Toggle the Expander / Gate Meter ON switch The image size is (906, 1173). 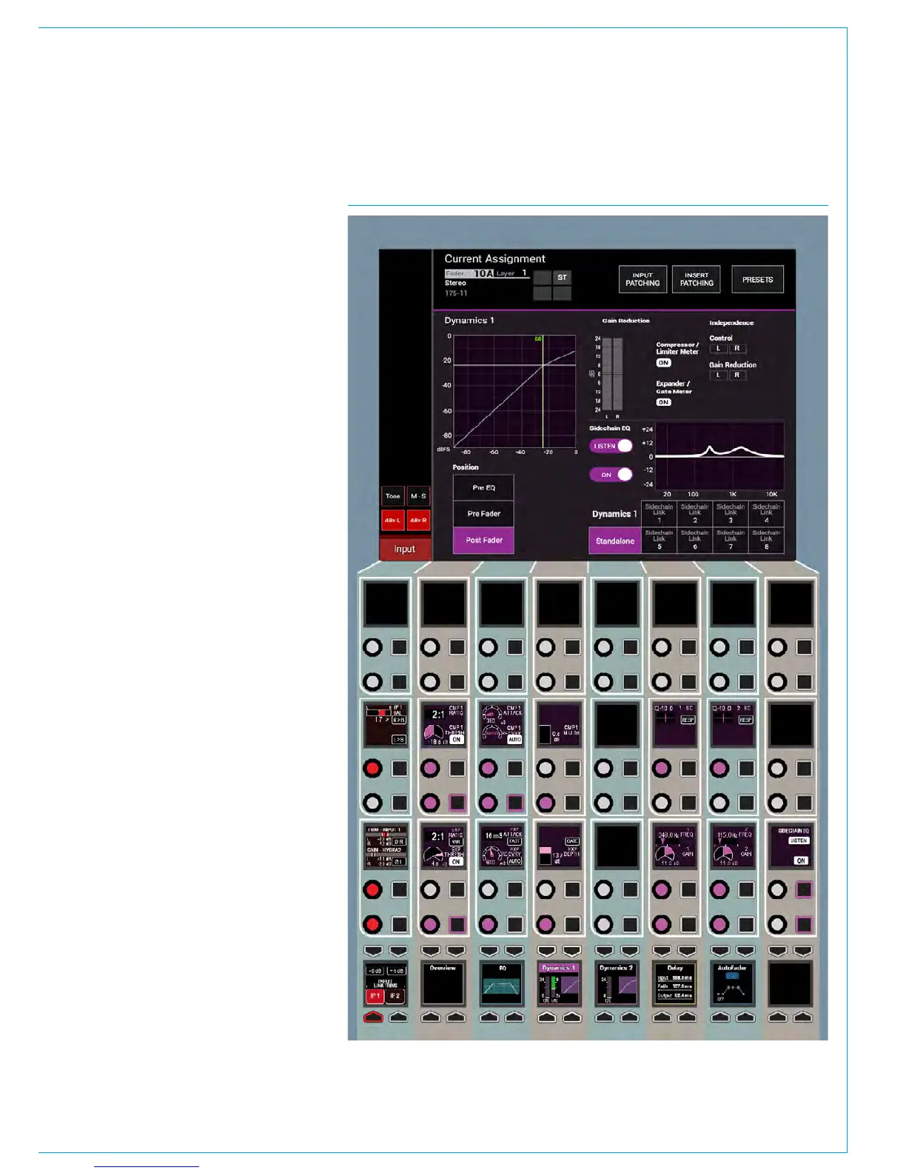(663, 402)
